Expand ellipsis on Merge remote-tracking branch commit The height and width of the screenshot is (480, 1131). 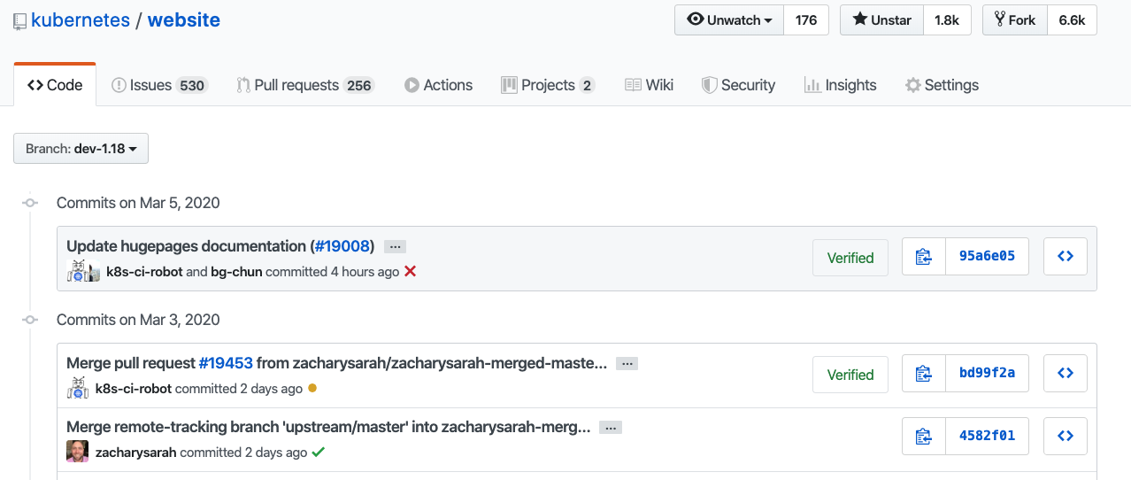[611, 428]
